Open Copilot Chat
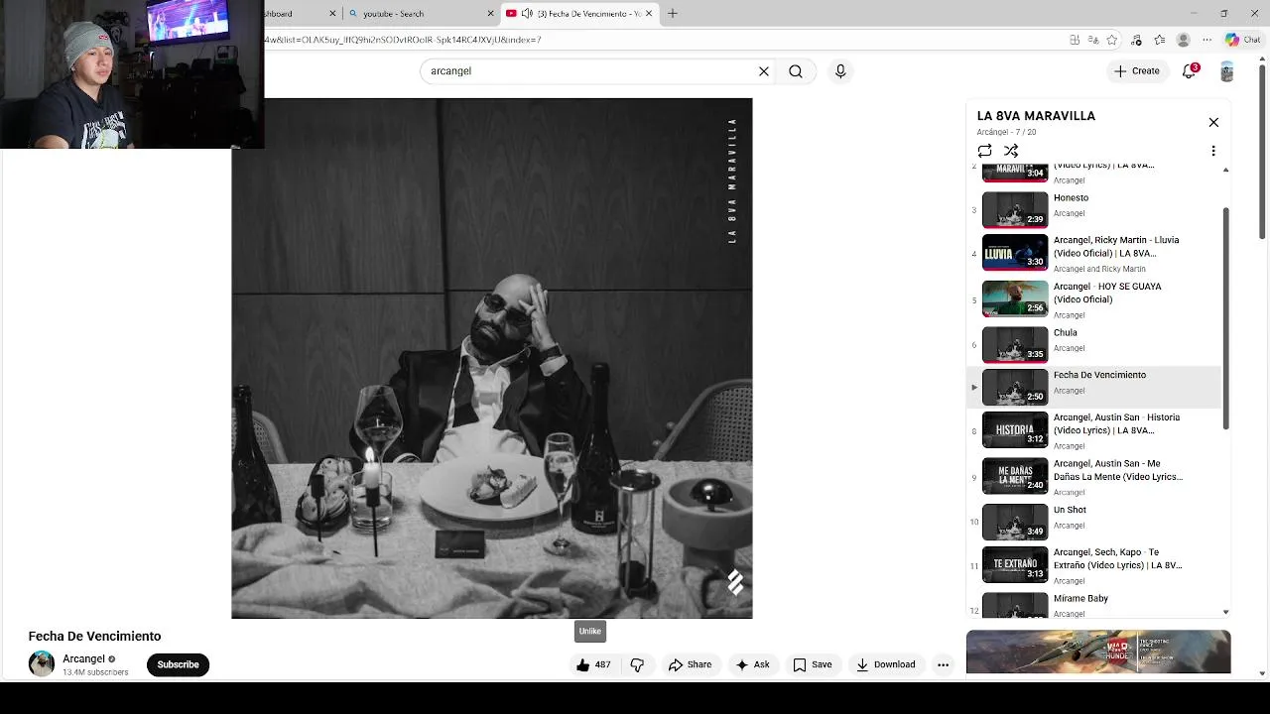The height and width of the screenshot is (714, 1270). click(1242, 40)
